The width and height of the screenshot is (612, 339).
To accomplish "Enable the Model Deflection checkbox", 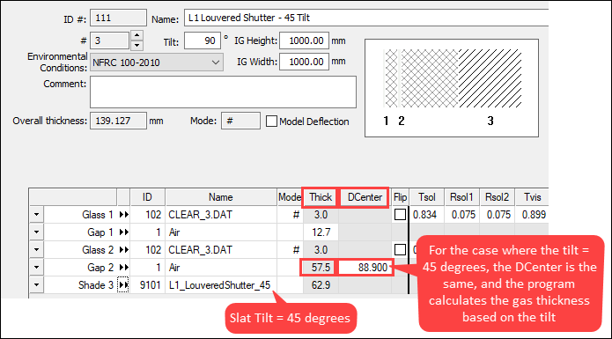I will point(271,122).
